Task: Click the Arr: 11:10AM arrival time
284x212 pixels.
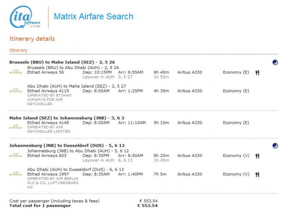Action: pos(132,123)
